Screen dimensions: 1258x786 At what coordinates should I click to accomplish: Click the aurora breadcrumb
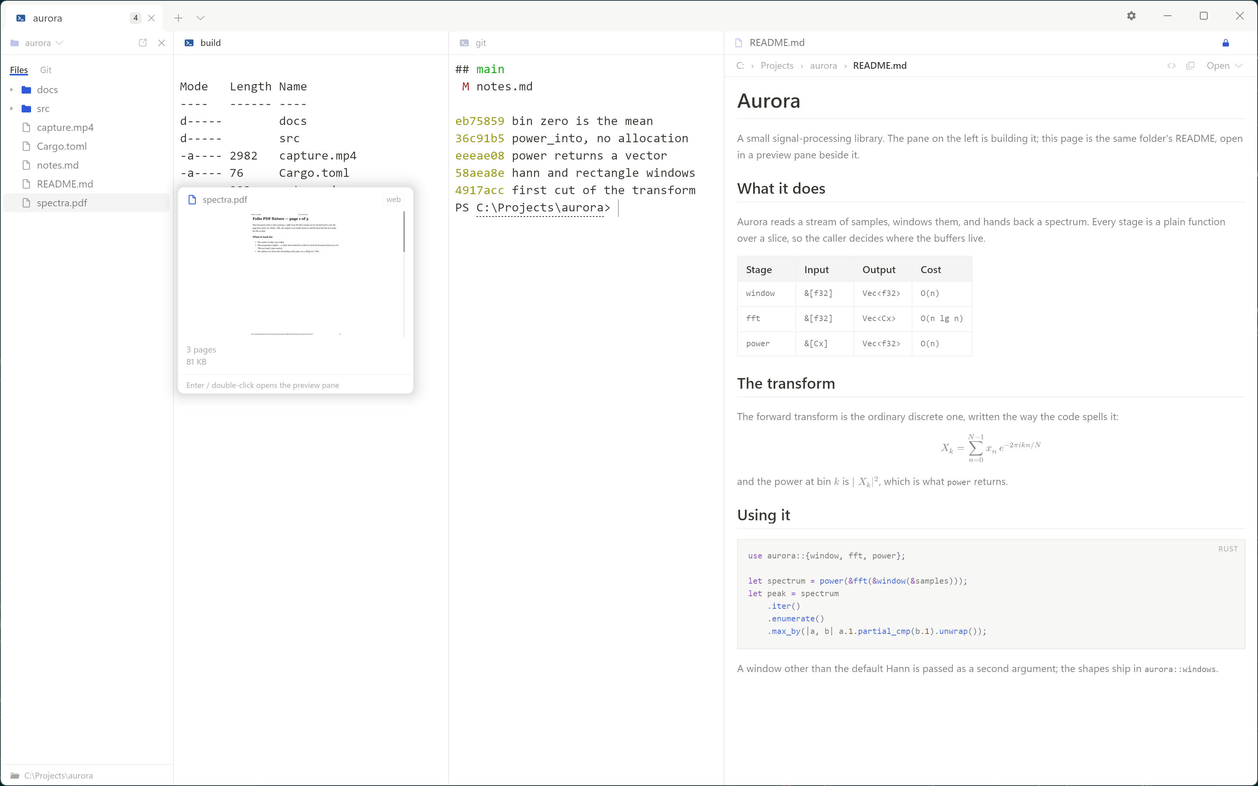point(824,66)
